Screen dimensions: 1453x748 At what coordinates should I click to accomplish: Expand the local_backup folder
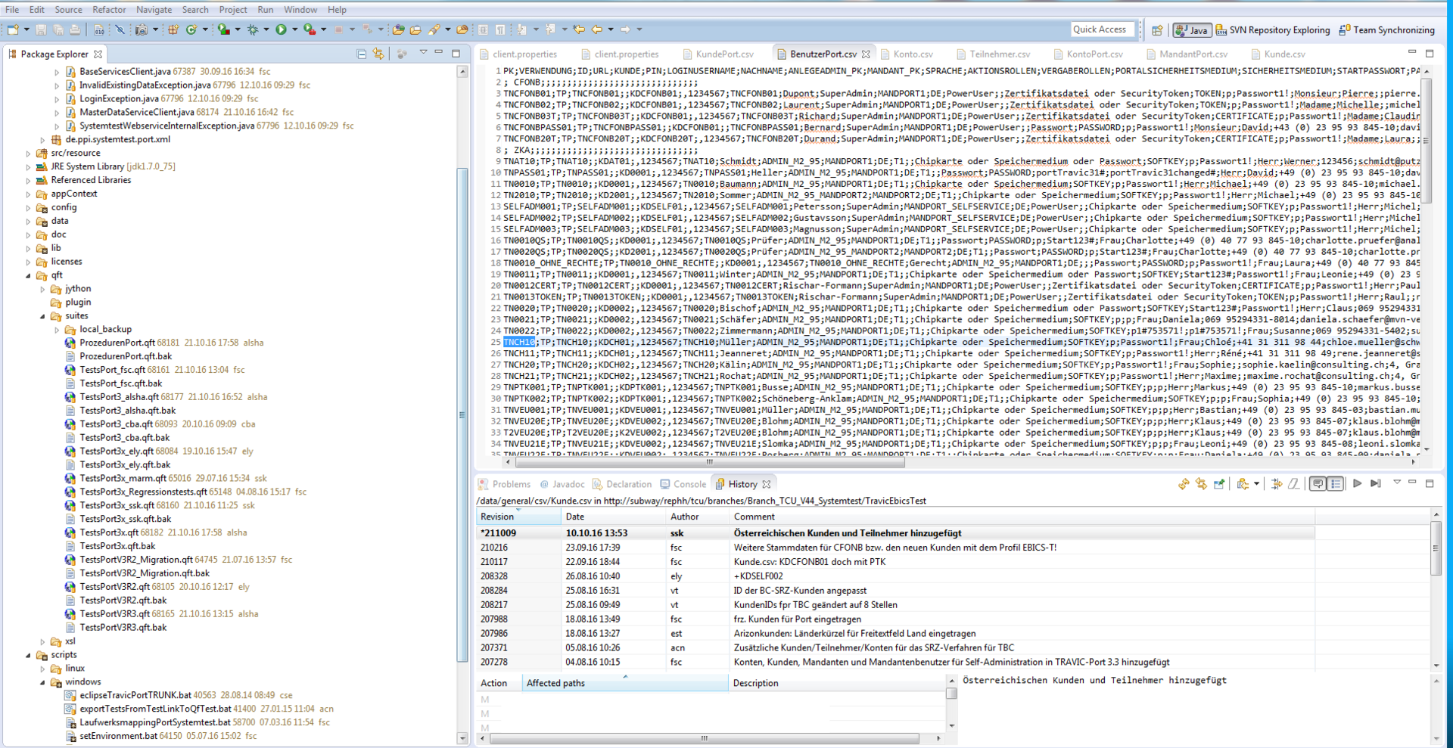[x=57, y=330]
